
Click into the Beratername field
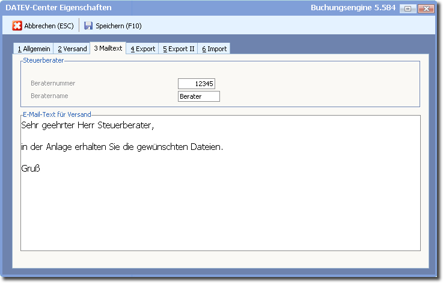pos(199,96)
